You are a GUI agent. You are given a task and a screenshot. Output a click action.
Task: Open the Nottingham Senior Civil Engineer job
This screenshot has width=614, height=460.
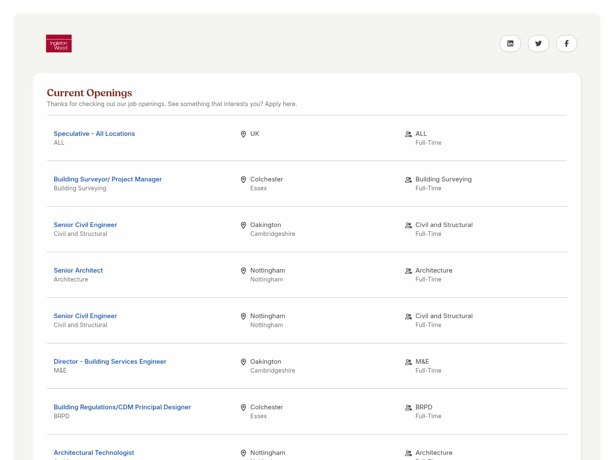(85, 316)
